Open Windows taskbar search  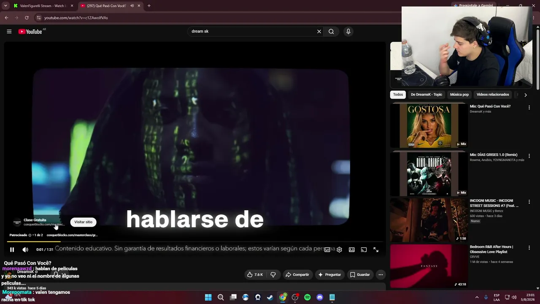click(221, 297)
